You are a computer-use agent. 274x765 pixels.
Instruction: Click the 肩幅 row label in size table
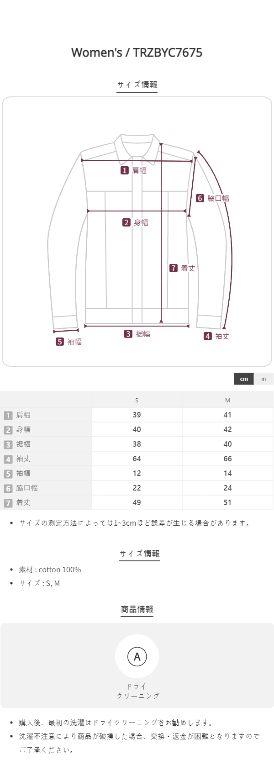click(23, 415)
